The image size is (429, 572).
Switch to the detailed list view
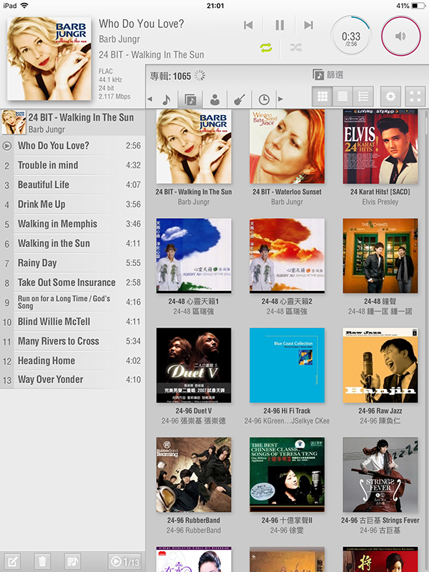364,97
